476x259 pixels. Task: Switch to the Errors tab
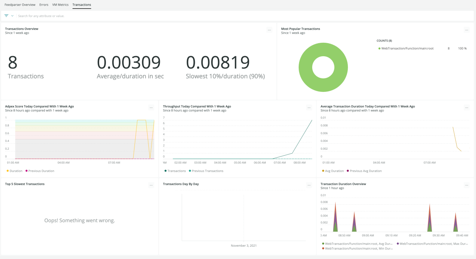tap(44, 5)
